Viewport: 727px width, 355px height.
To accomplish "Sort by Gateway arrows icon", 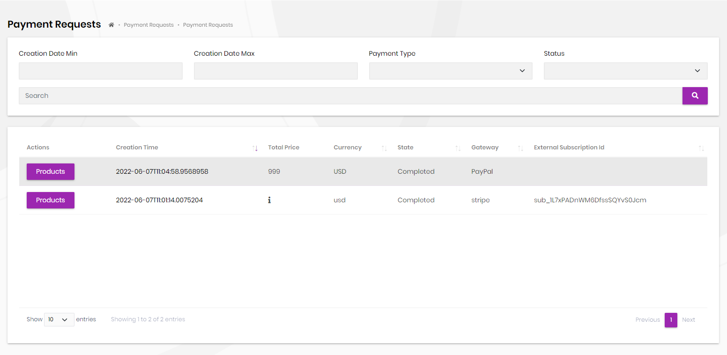I will tap(520, 148).
